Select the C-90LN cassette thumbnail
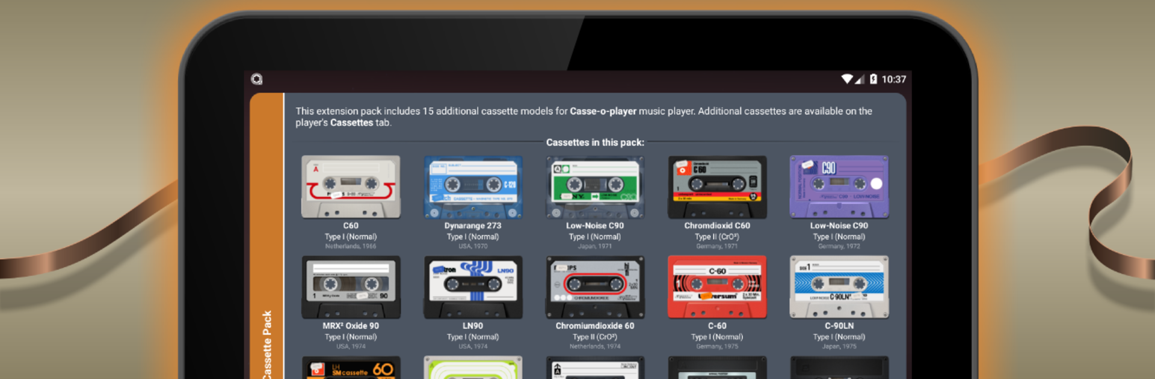 coord(839,287)
